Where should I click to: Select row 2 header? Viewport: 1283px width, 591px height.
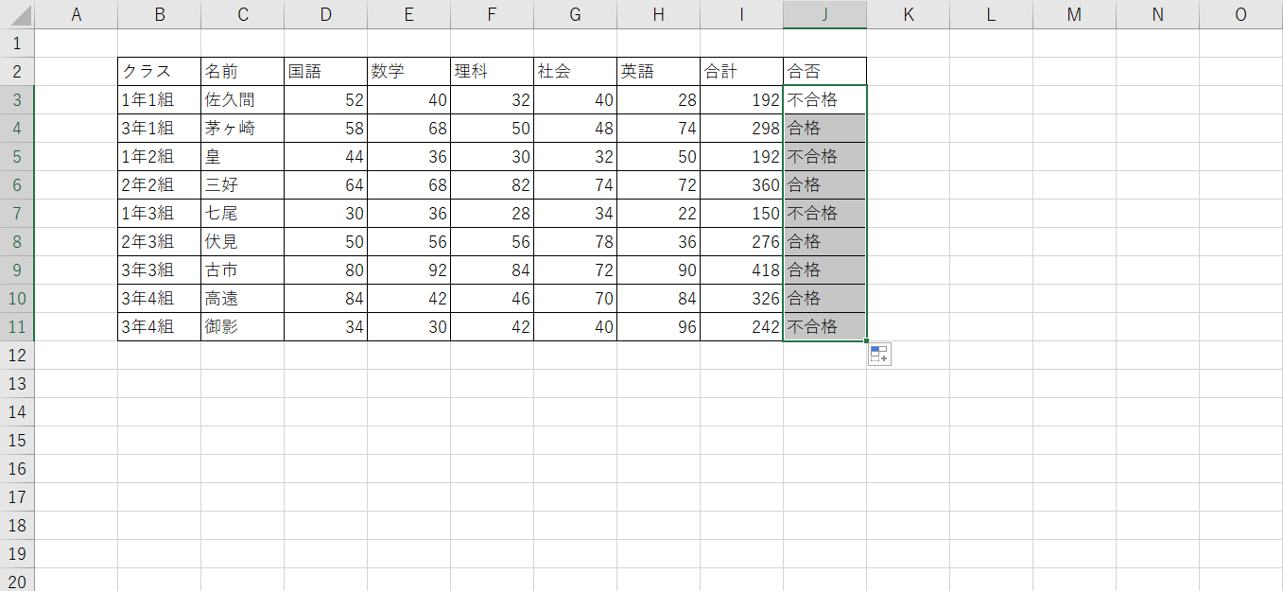coord(17,71)
